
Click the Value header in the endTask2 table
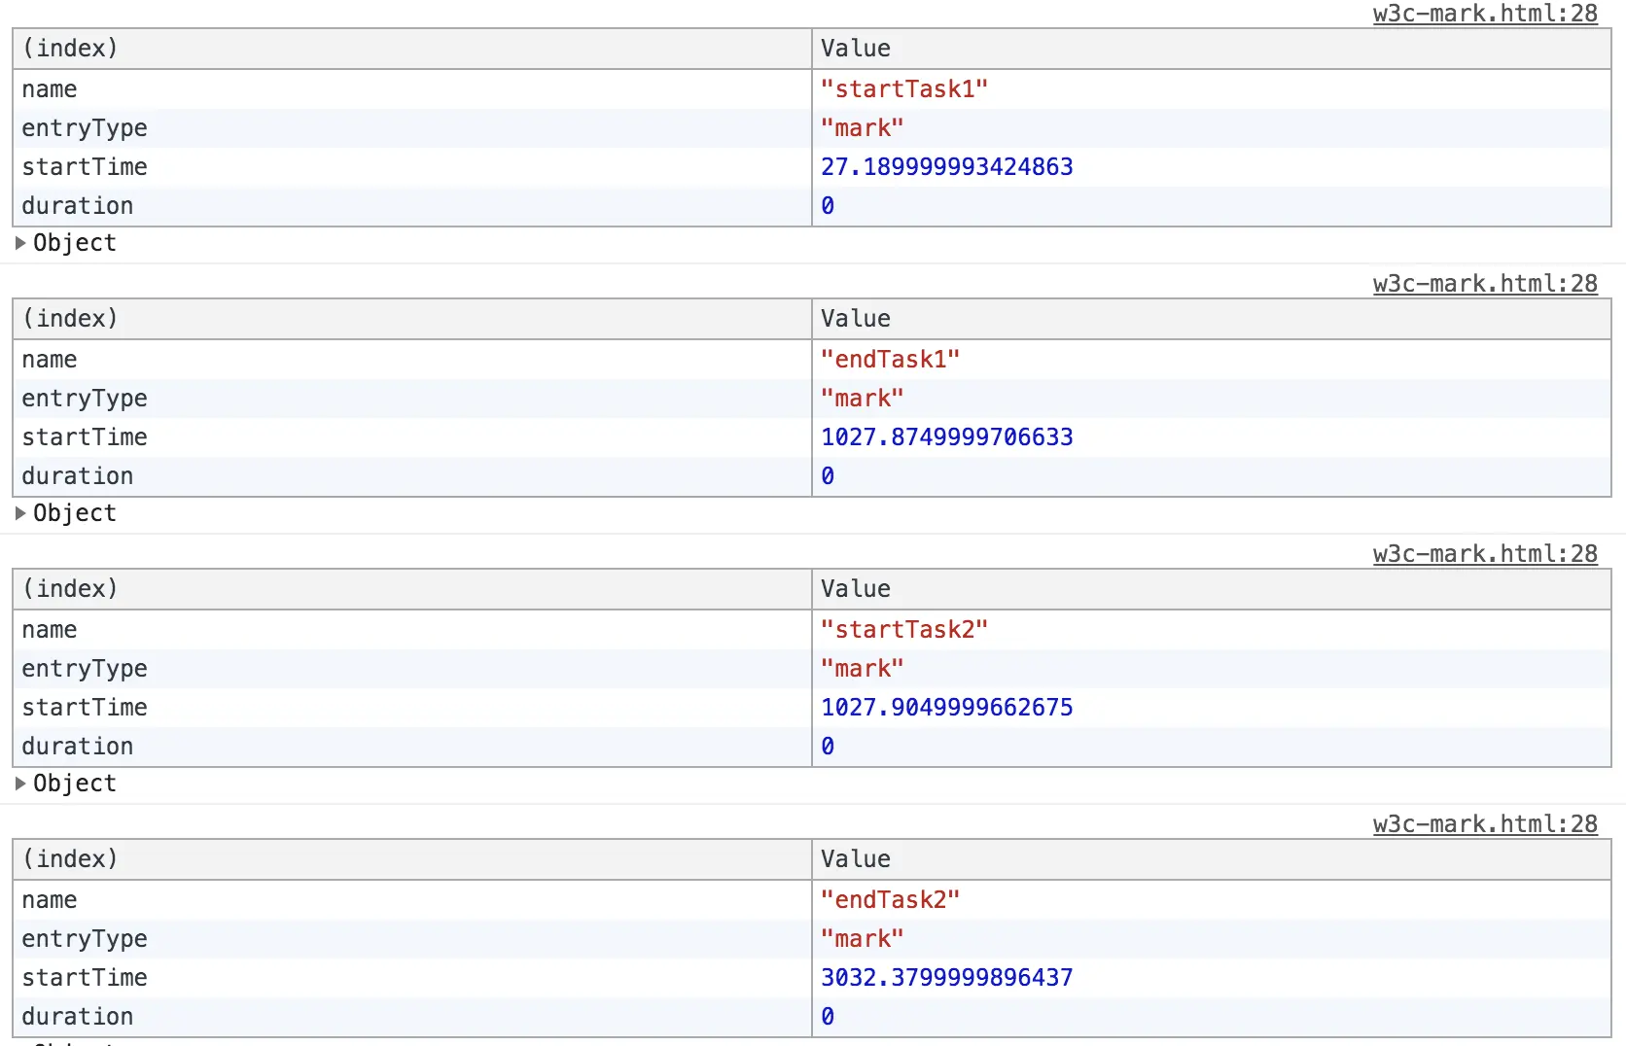pyautogui.click(x=856, y=859)
